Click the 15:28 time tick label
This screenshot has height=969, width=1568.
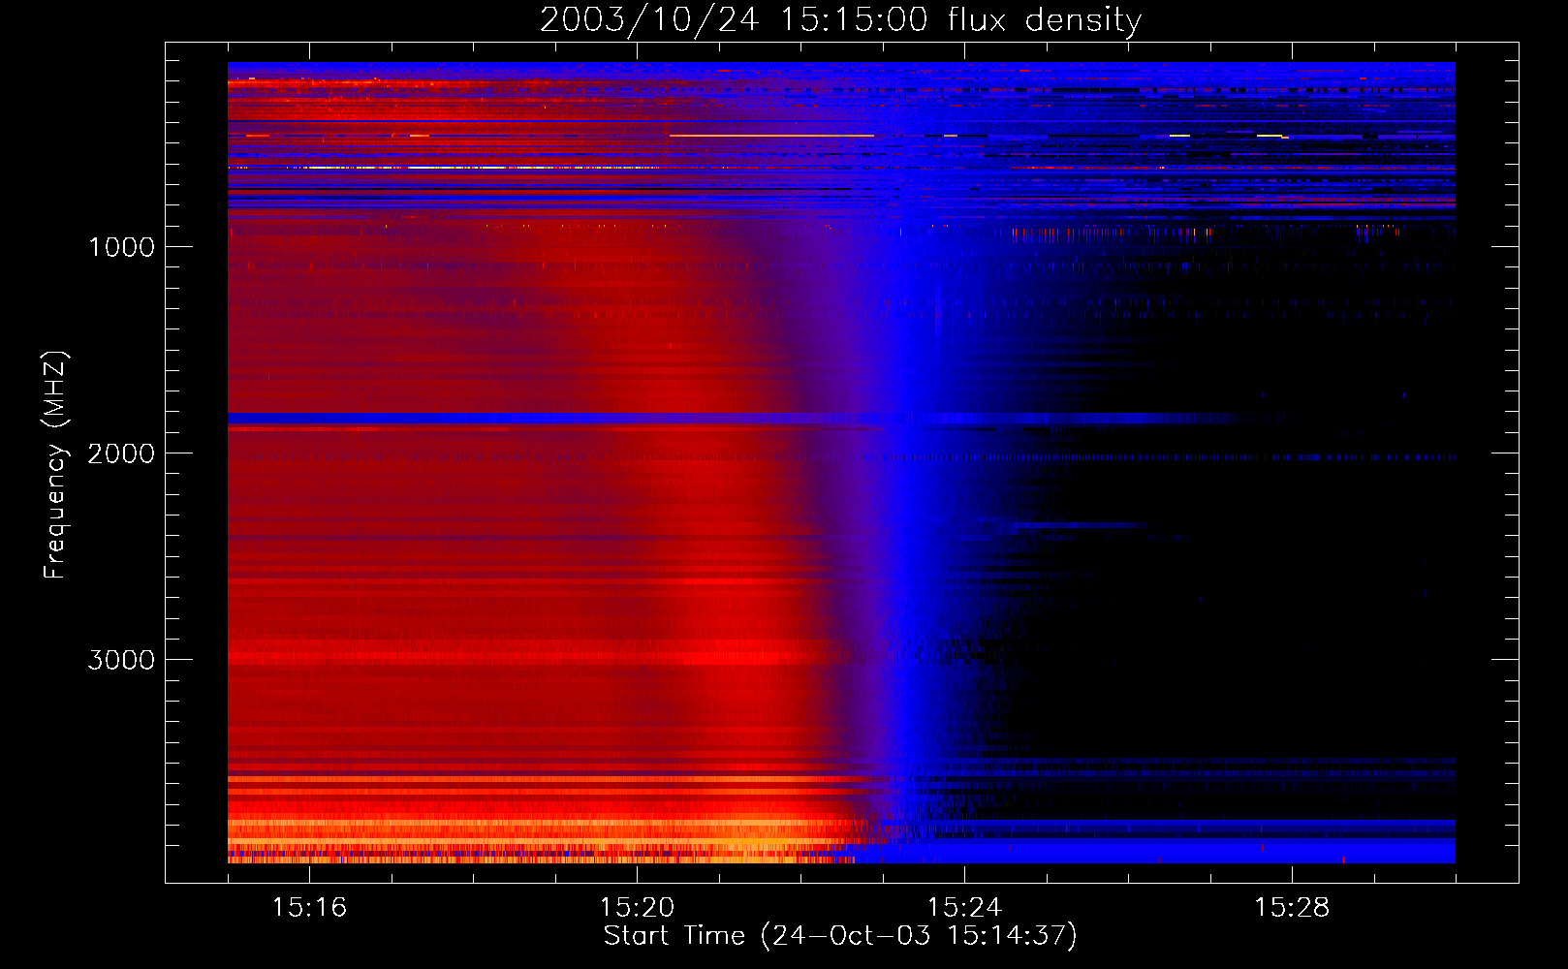(1292, 907)
